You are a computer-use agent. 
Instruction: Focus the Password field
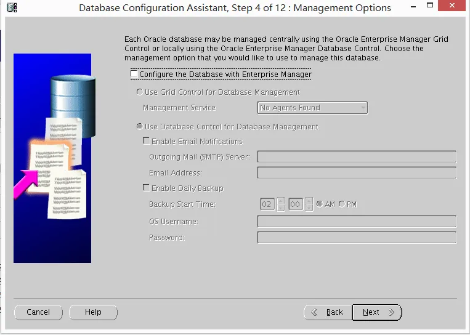357,238
